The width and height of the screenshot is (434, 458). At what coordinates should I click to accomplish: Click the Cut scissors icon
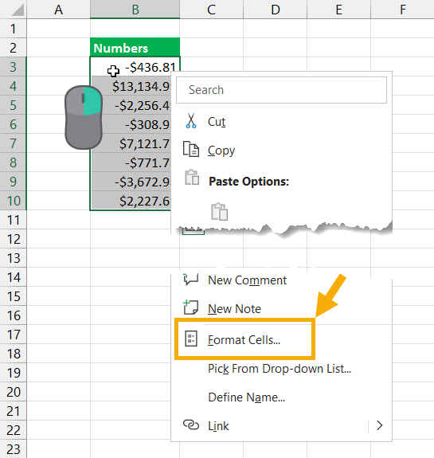coord(191,121)
